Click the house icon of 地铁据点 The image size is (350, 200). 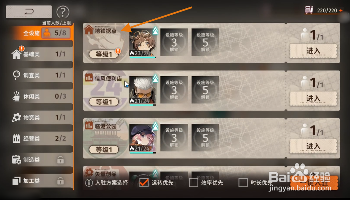(89, 30)
